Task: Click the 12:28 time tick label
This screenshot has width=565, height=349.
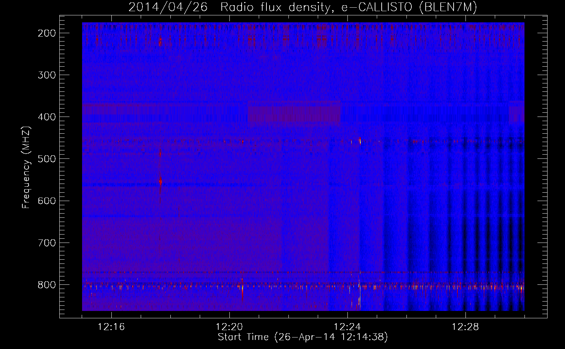Action: [465, 327]
